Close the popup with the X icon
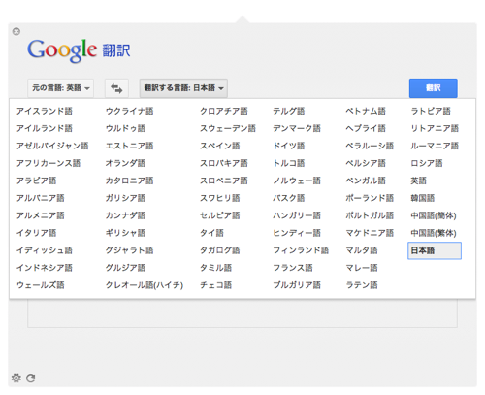This screenshot has height=395, width=485. [x=16, y=31]
